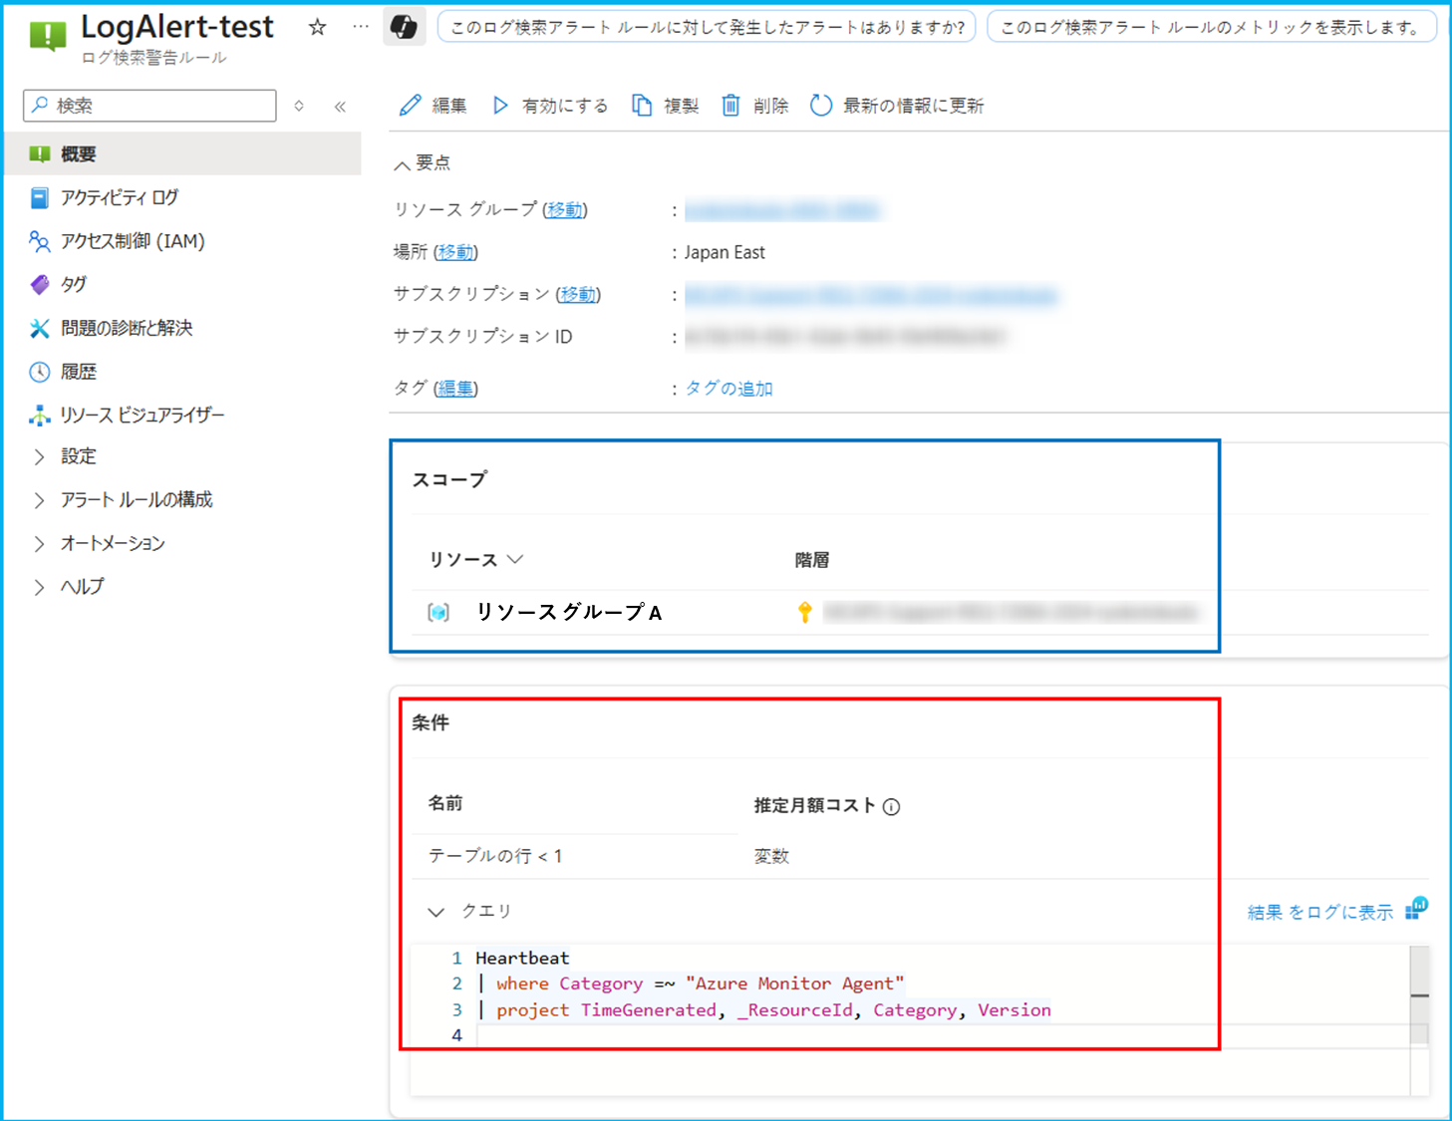The image size is (1452, 1121).
Task: Click the play icon for 有効にする
Action: tap(500, 106)
